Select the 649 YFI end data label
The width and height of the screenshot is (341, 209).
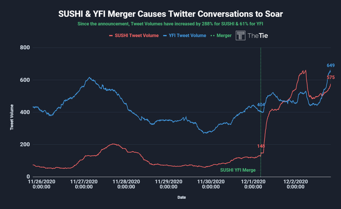330,65
